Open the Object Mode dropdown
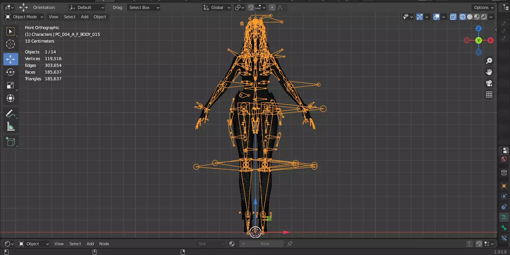 pos(24,17)
